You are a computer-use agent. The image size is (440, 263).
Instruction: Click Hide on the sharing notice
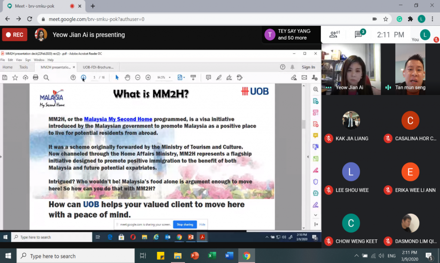point(202,225)
